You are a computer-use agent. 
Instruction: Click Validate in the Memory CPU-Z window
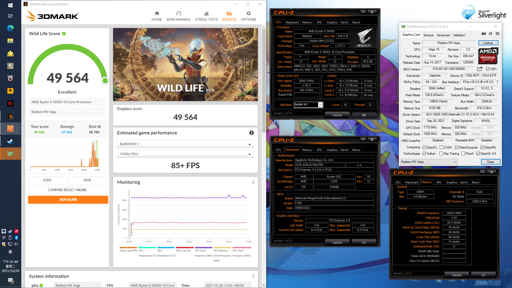[x=457, y=275]
